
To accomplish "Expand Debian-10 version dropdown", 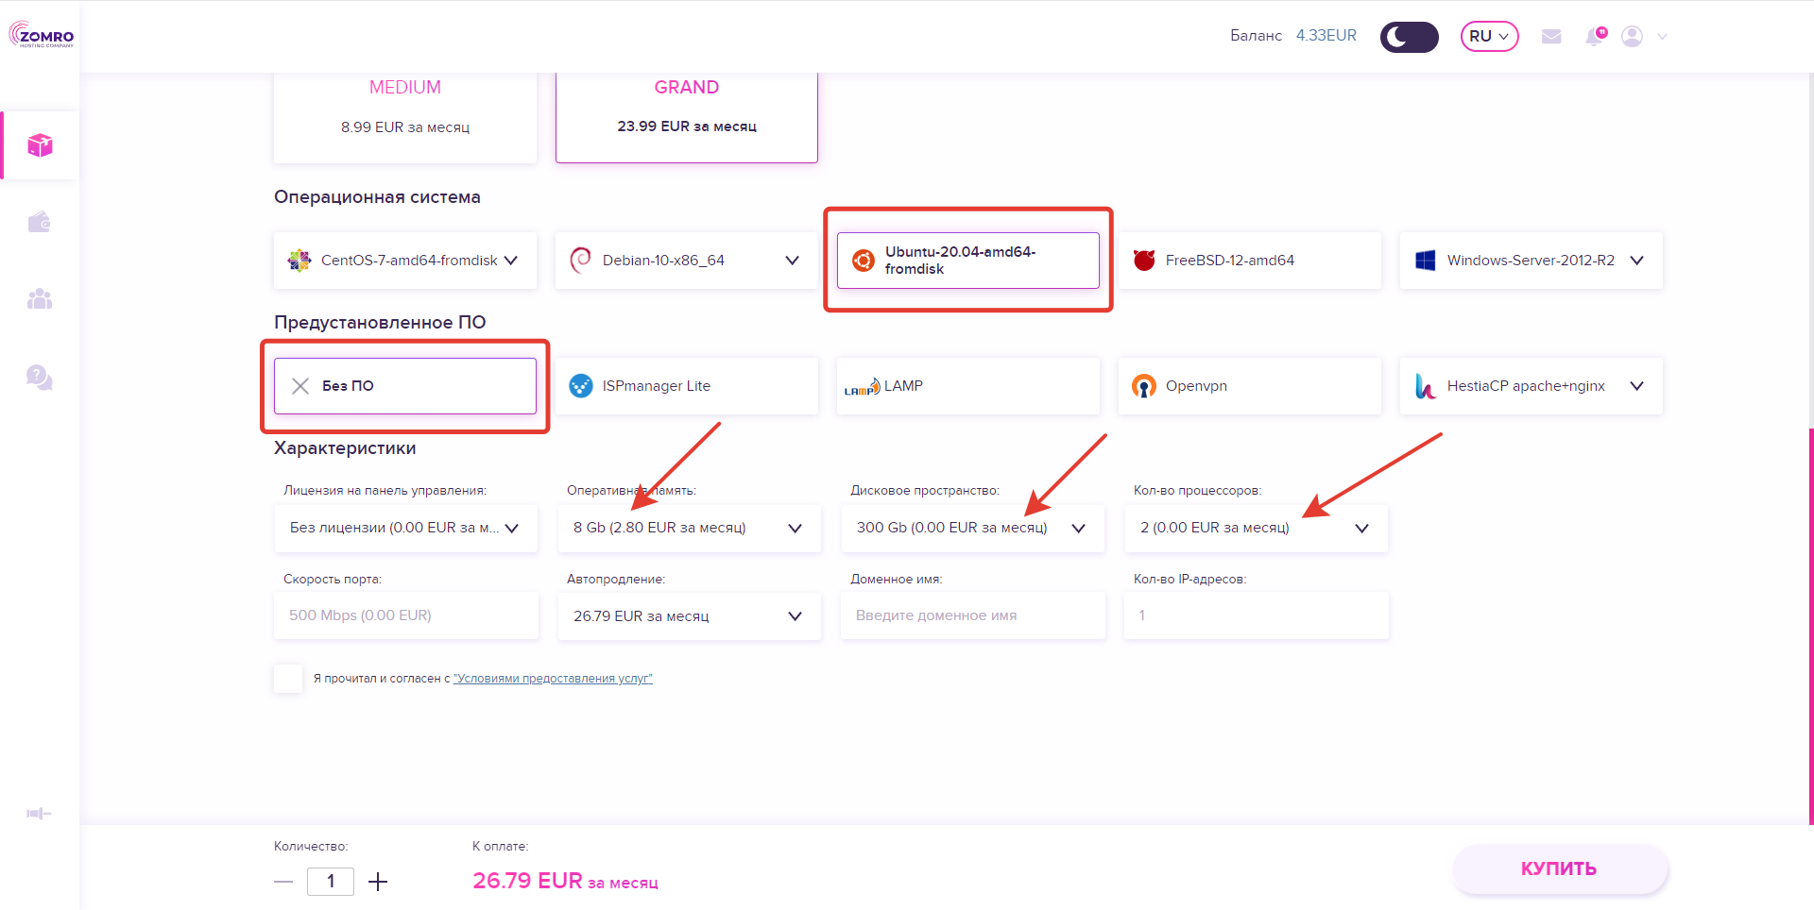I will coord(793,261).
